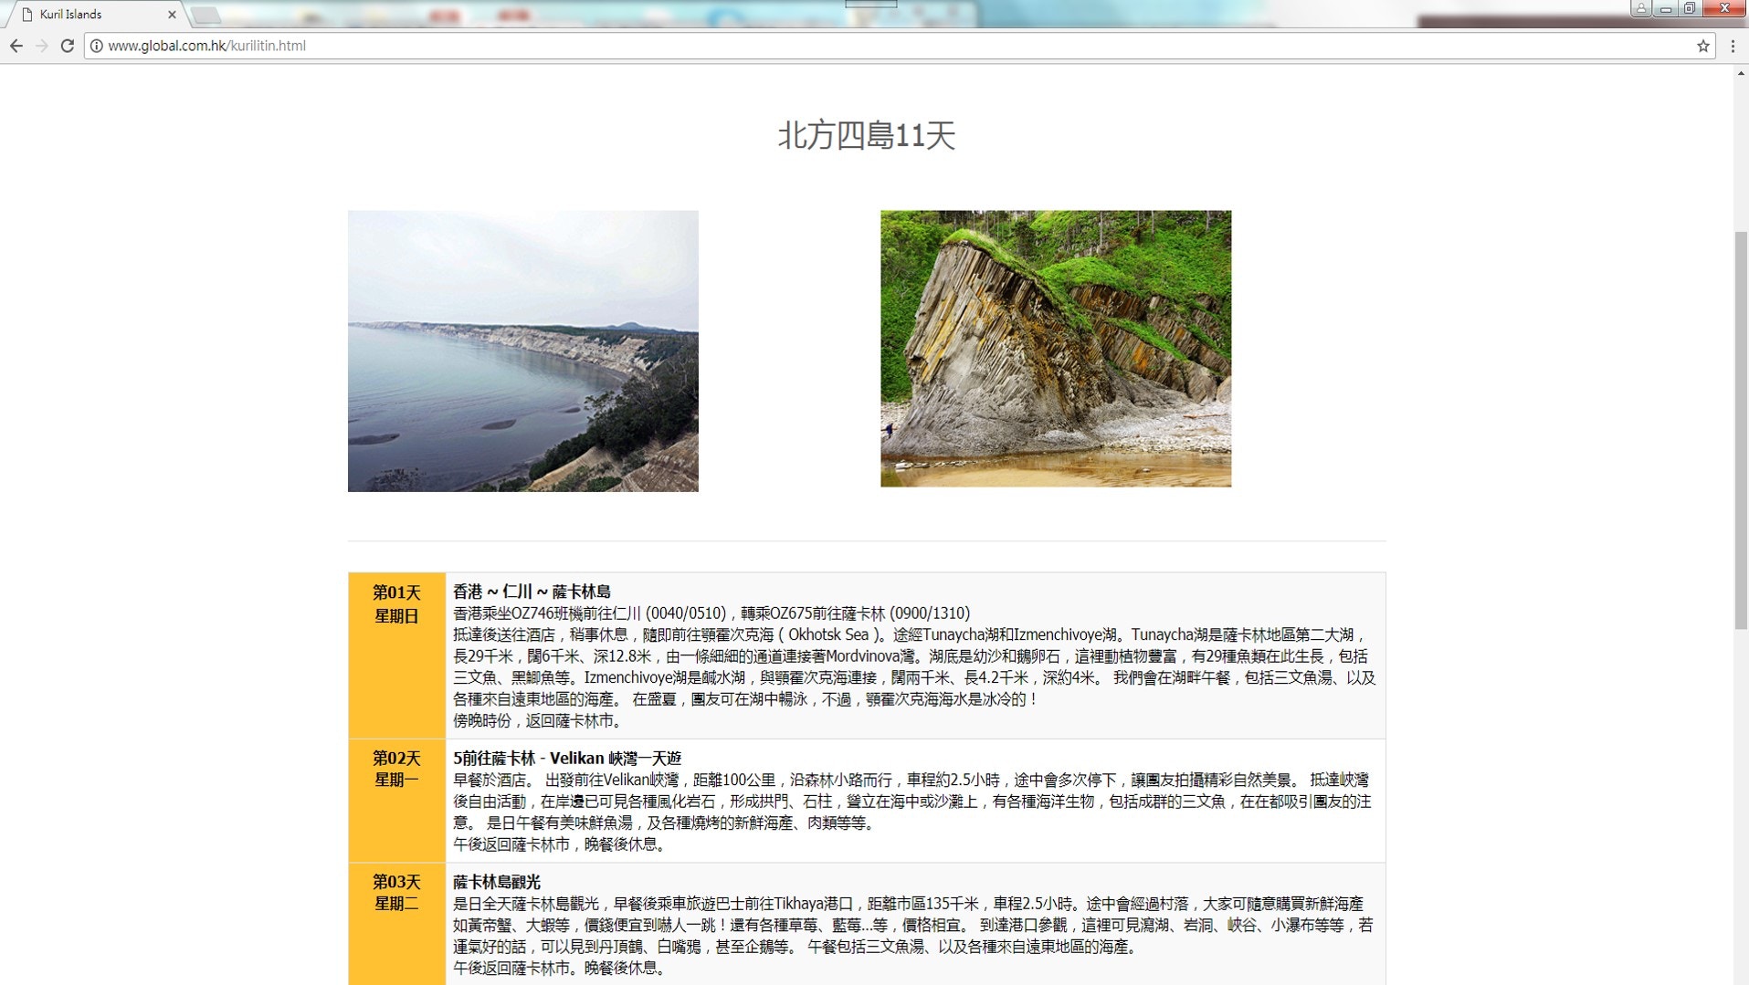The image size is (1749, 985).
Task: Reload the Kuril Islands page
Action: (67, 46)
